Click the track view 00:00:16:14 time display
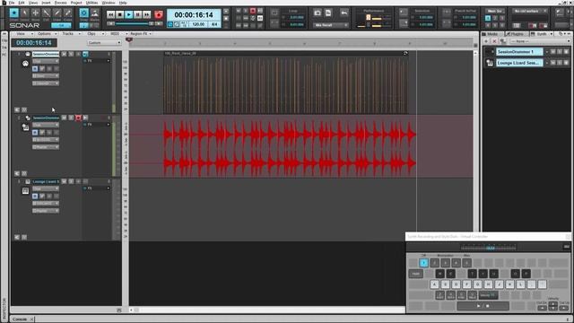This screenshot has height=323, width=574. pos(34,43)
